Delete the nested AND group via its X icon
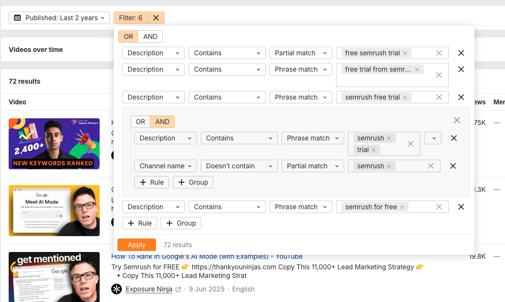 click(x=456, y=120)
